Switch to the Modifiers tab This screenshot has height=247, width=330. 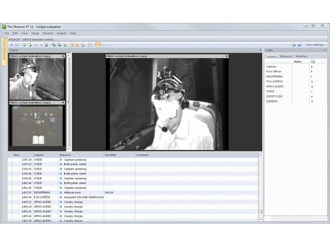pos(302,56)
